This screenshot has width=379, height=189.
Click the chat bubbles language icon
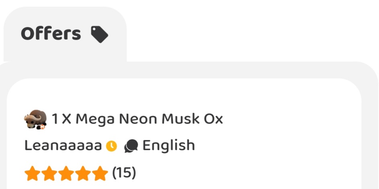pos(131,147)
